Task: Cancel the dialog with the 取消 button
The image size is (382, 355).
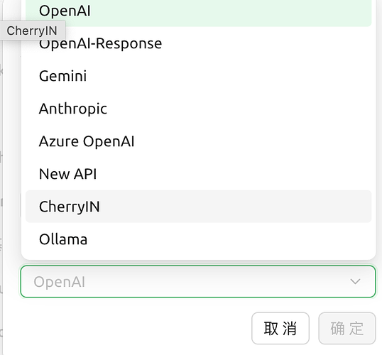Action: pyautogui.click(x=280, y=328)
